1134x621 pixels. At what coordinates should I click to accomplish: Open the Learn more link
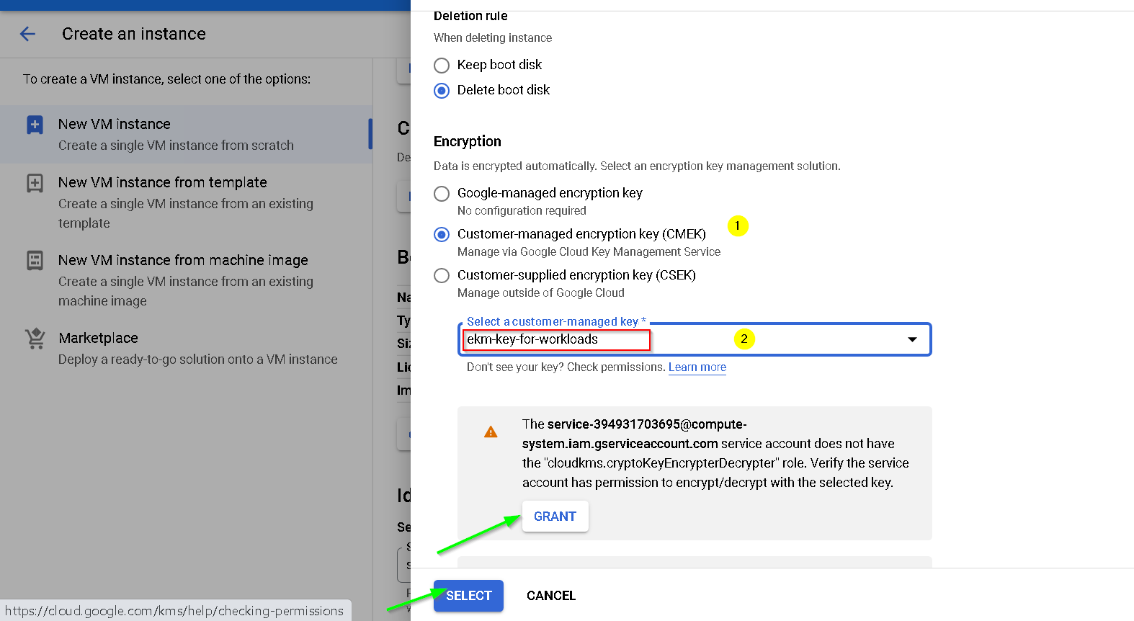click(x=697, y=367)
